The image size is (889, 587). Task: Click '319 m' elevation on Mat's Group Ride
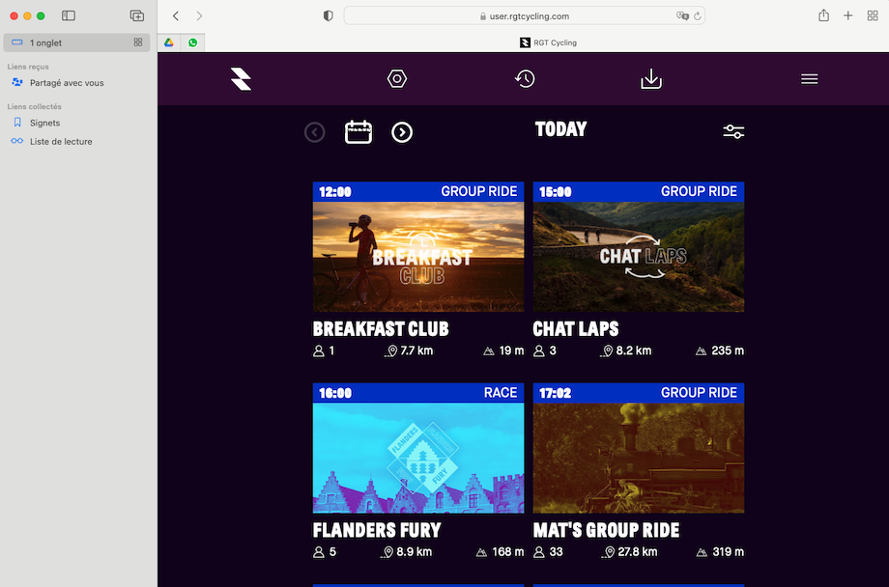(728, 552)
